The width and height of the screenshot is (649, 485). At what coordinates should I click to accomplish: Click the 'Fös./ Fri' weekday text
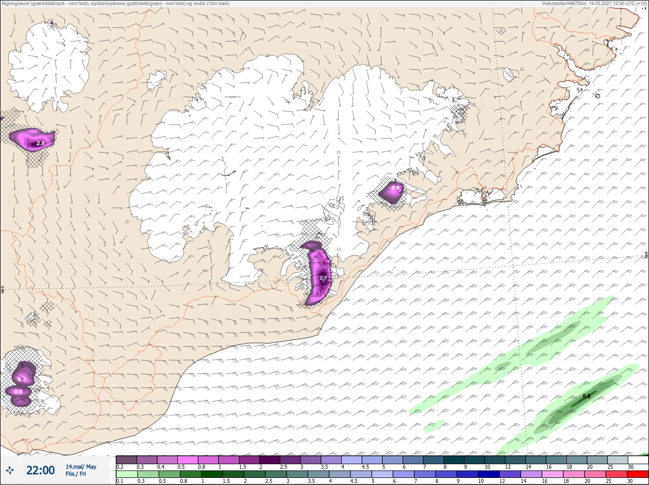[x=76, y=474]
